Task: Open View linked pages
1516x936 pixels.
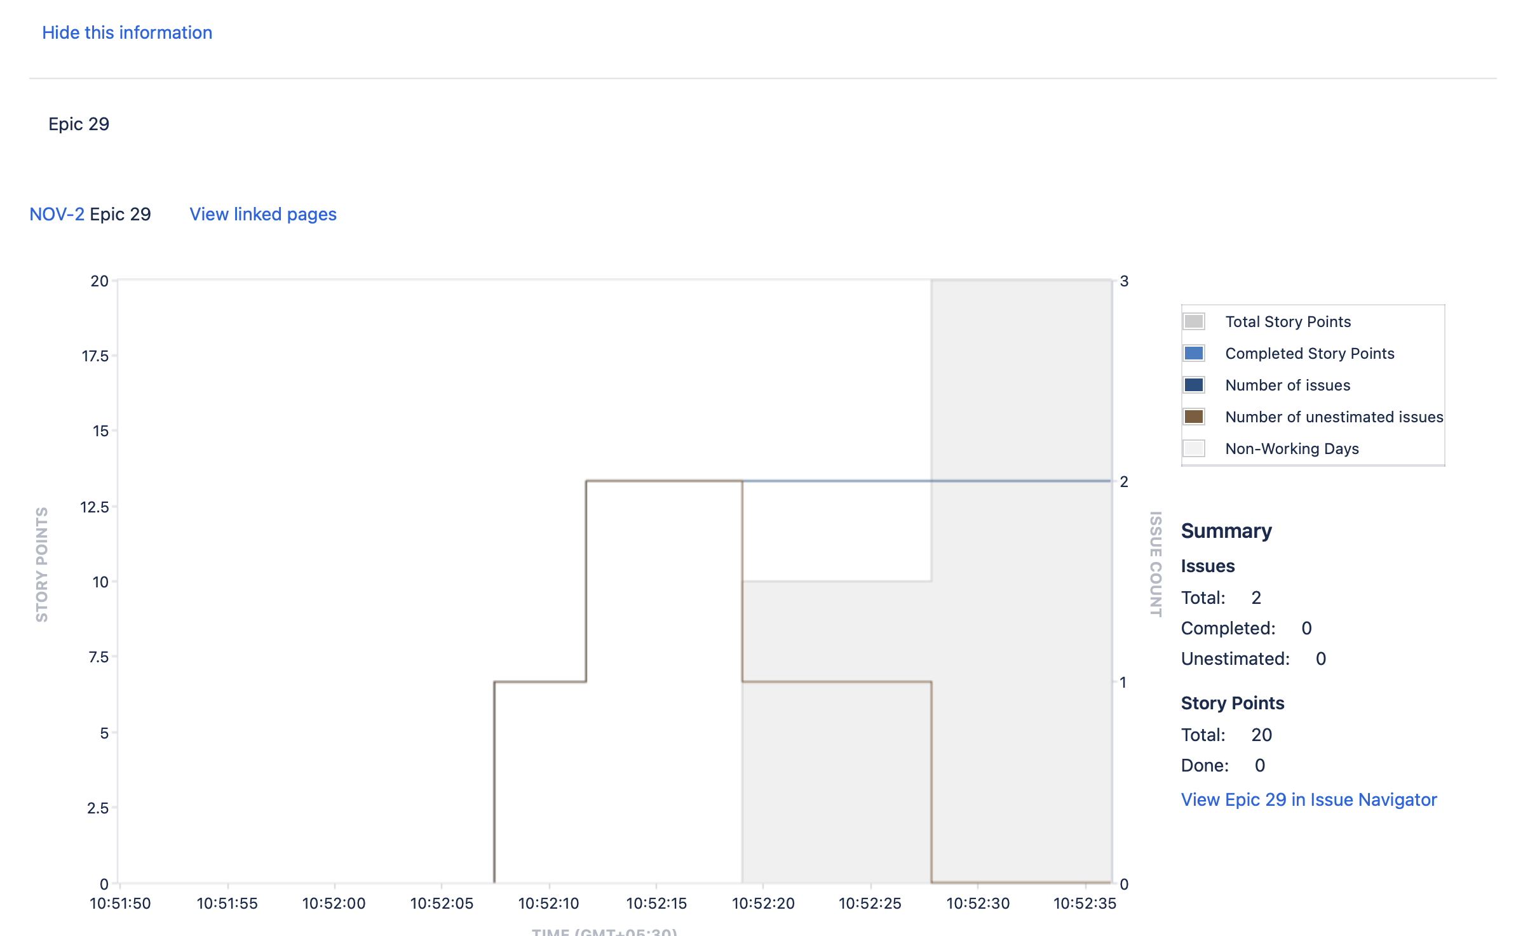Action: [x=263, y=214]
